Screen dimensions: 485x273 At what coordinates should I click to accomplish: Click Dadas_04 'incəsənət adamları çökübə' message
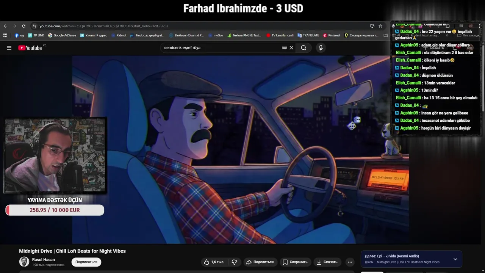pyautogui.click(x=432, y=121)
